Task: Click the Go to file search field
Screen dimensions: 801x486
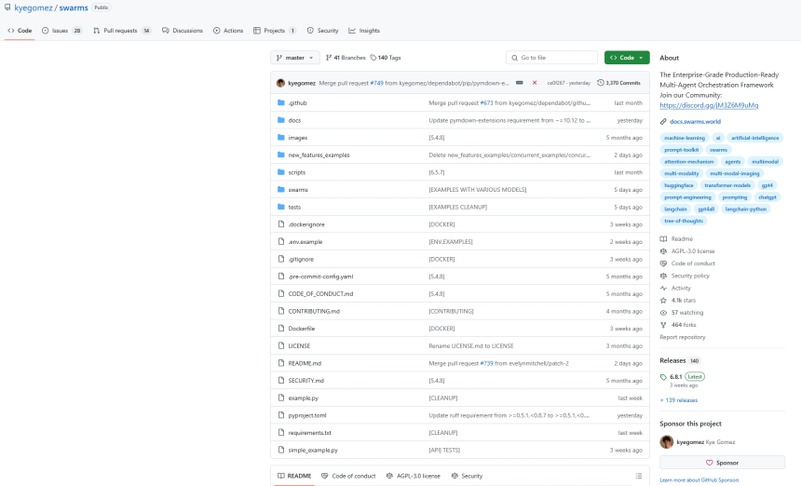Action: click(551, 58)
